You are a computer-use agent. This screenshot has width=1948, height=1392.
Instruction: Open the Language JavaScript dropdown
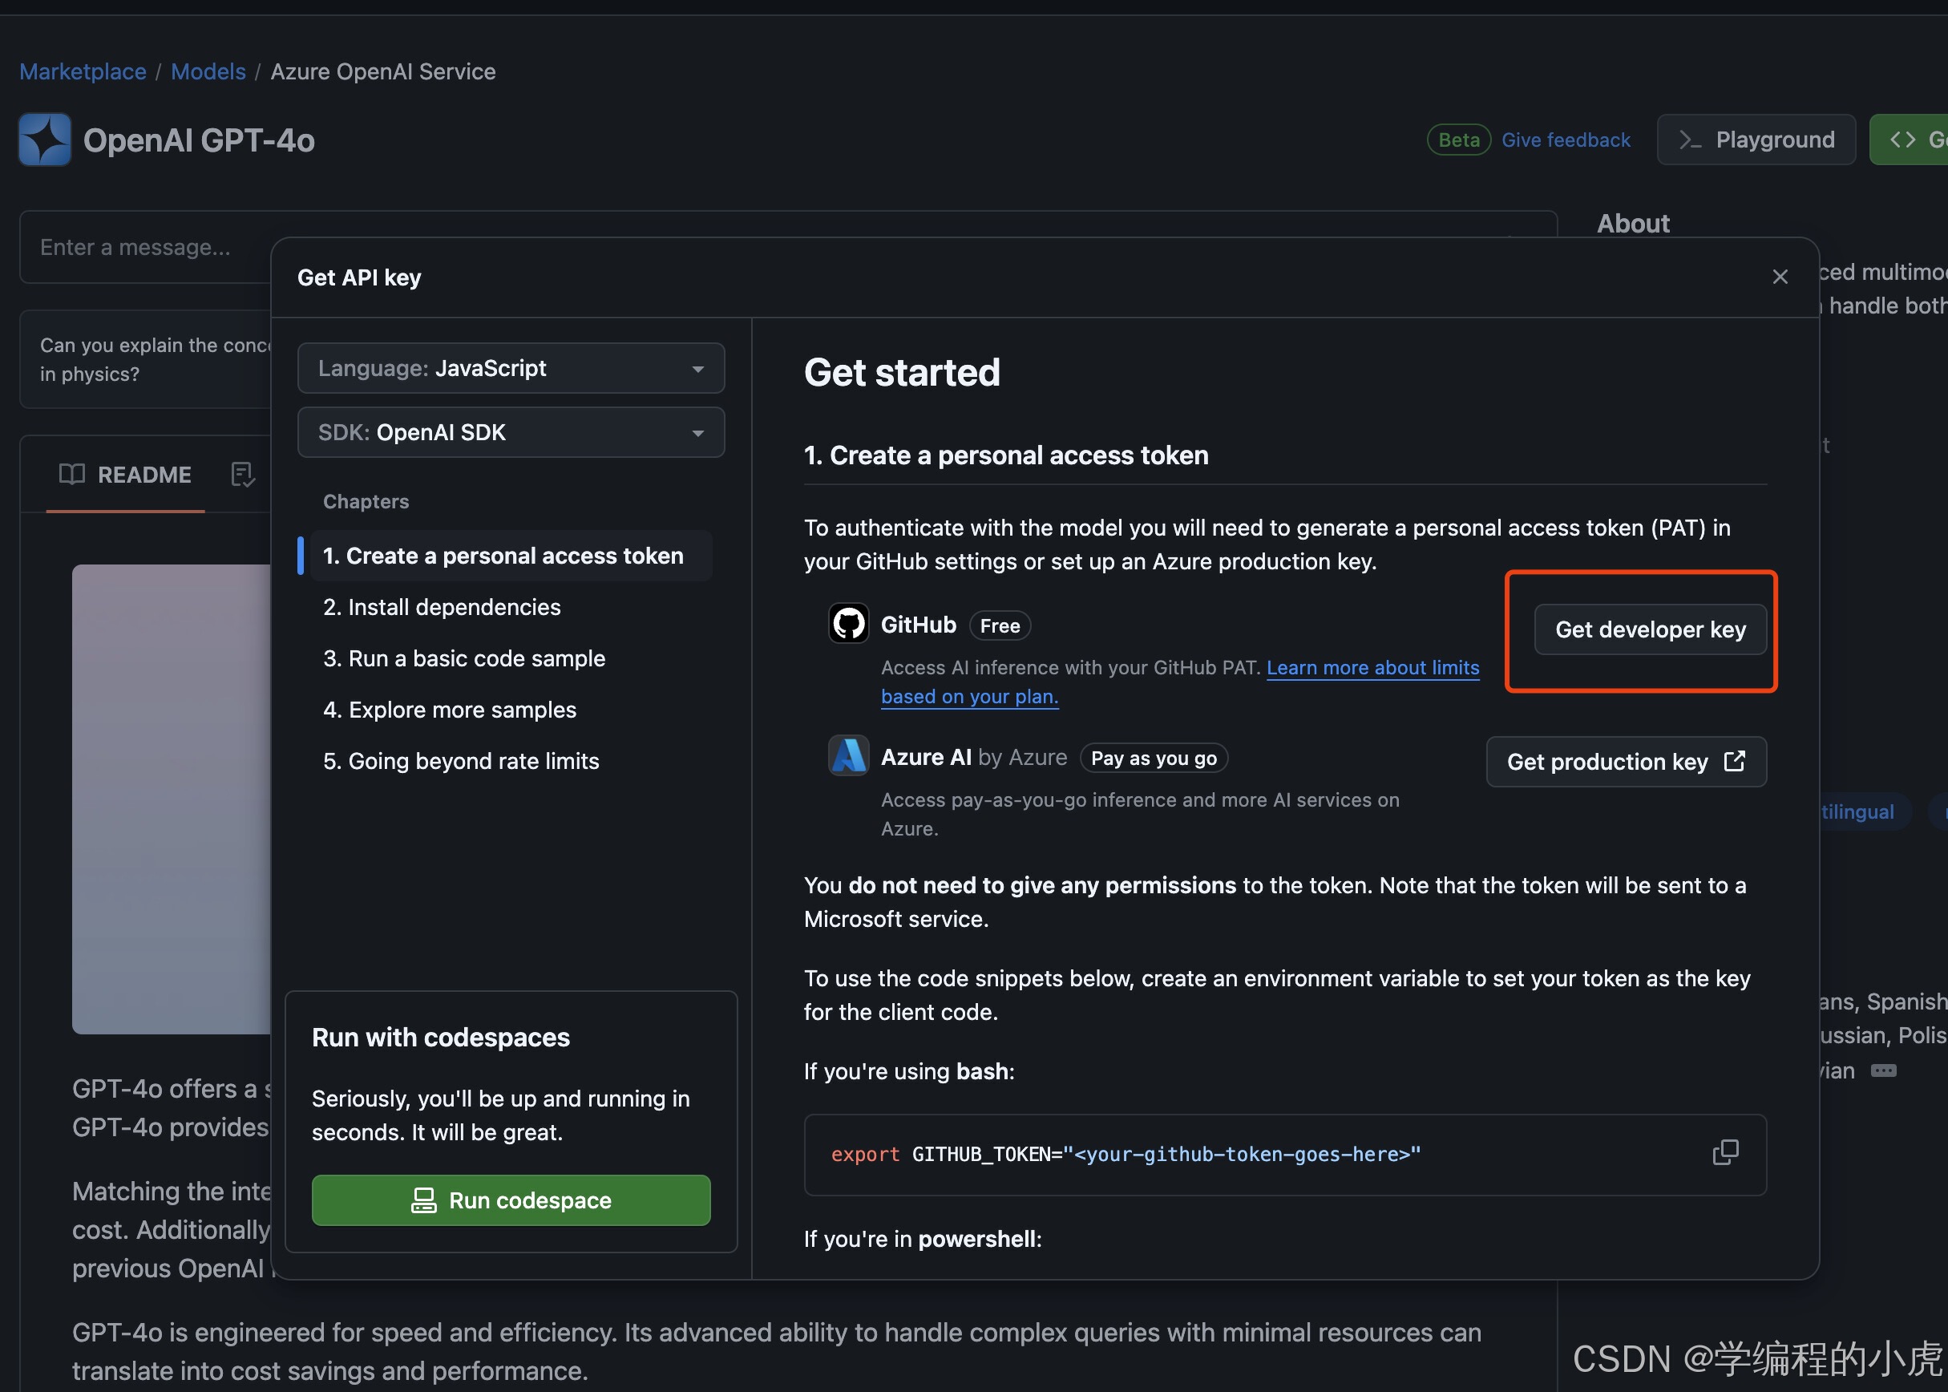pyautogui.click(x=511, y=369)
